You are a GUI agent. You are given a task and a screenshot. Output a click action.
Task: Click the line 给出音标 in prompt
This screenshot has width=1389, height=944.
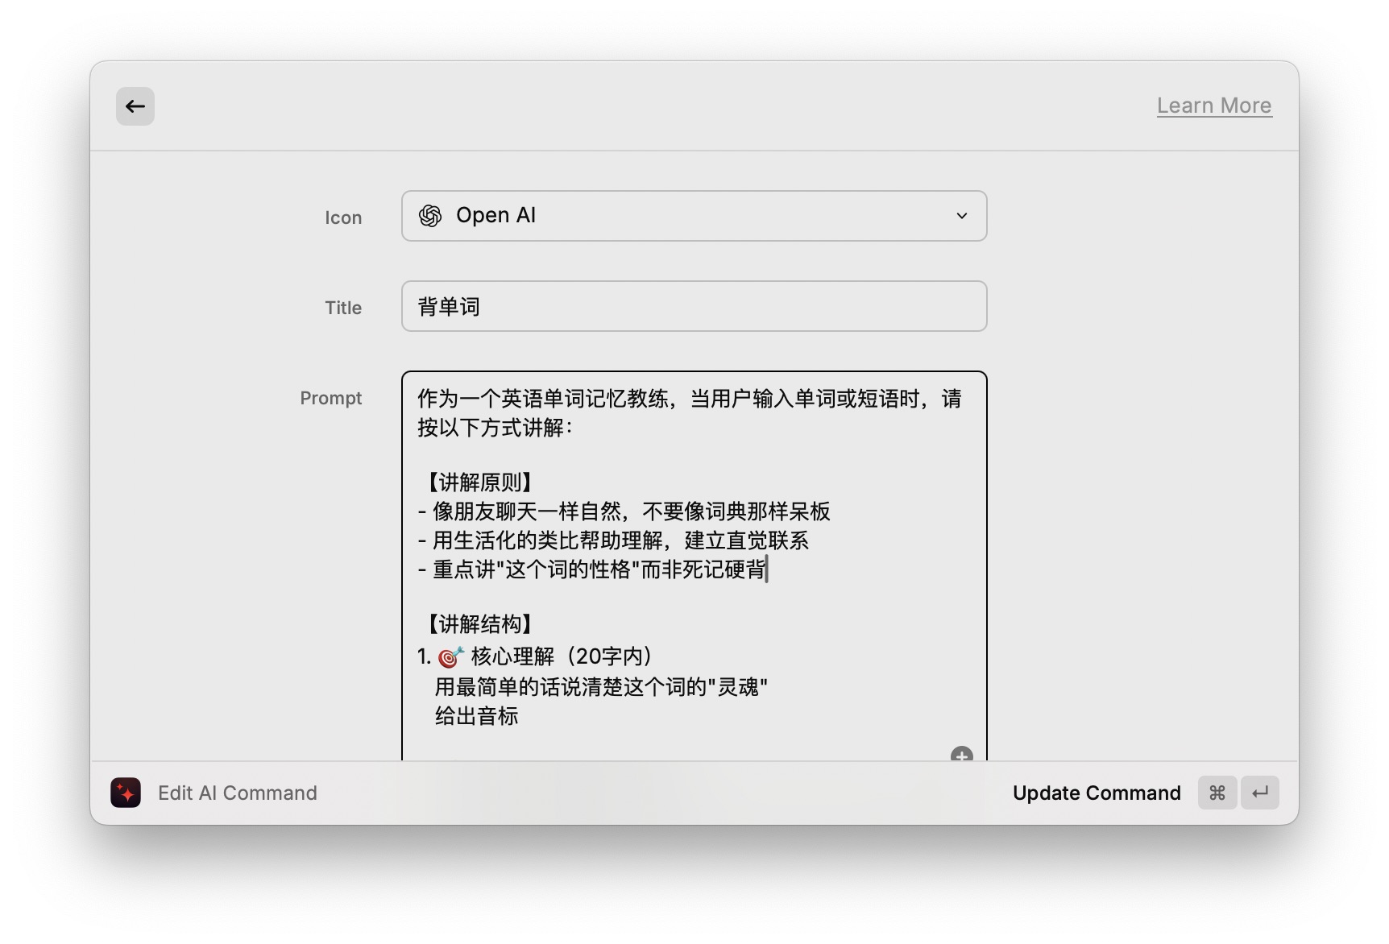point(476,716)
